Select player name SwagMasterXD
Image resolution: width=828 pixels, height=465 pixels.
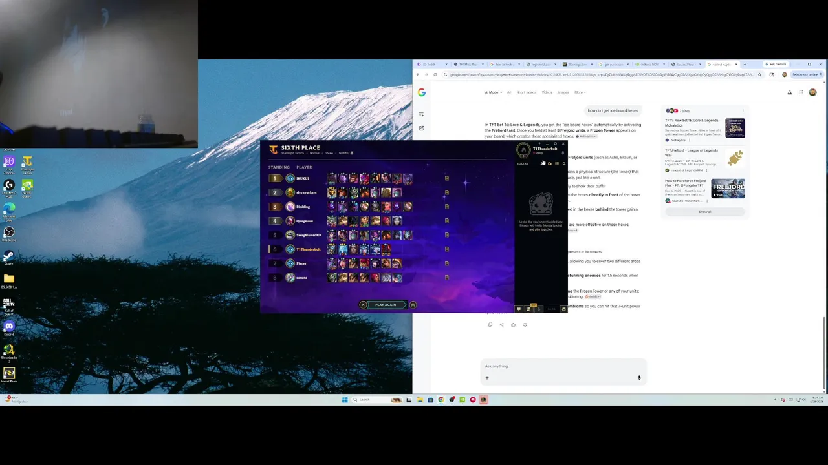pyautogui.click(x=309, y=235)
